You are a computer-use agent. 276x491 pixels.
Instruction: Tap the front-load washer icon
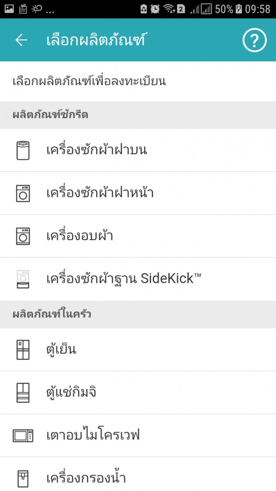[23, 193]
